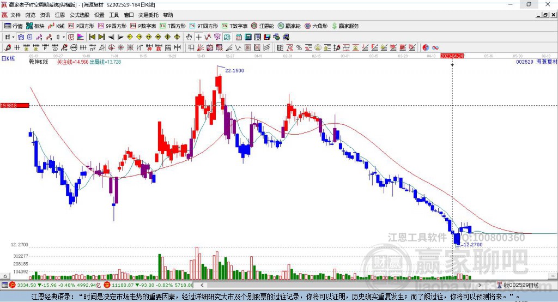Click the K线 toolbar button
The width and height of the screenshot is (558, 302).
point(56,26)
